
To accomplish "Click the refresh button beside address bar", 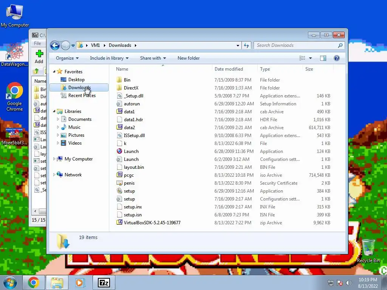I will click(x=246, y=45).
